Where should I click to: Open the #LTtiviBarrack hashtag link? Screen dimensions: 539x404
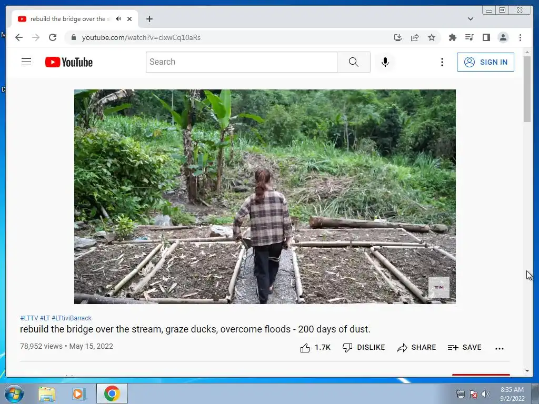72,318
